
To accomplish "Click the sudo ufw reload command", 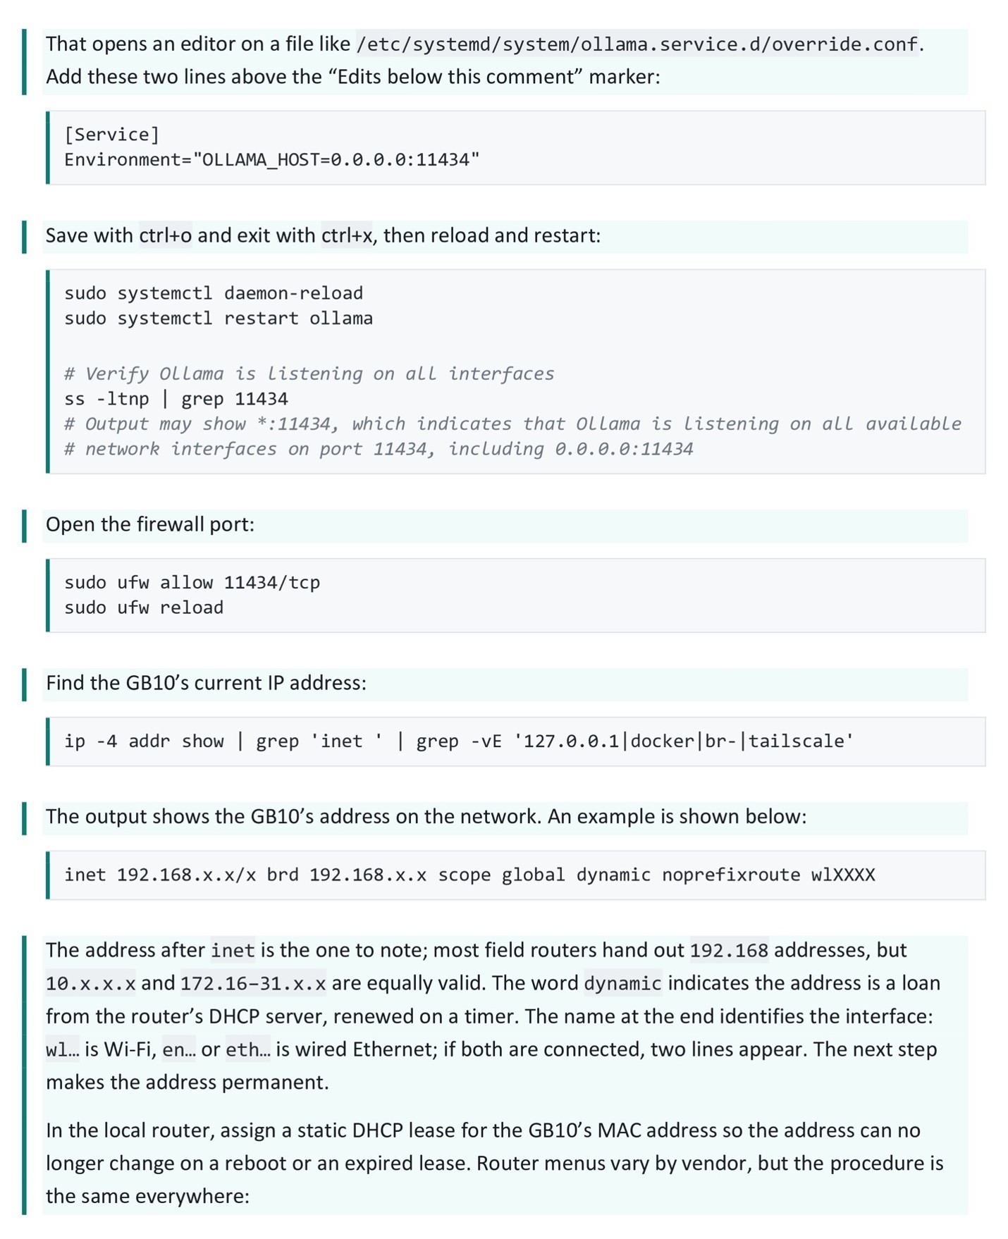I will 144,608.
